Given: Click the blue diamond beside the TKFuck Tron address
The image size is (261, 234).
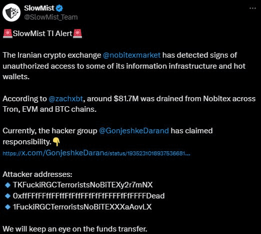Looking at the screenshot, I should tap(7, 185).
